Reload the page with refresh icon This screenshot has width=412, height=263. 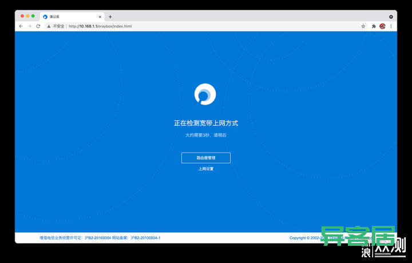click(x=38, y=26)
